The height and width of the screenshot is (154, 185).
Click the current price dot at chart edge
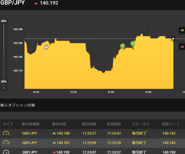coord(173,39)
